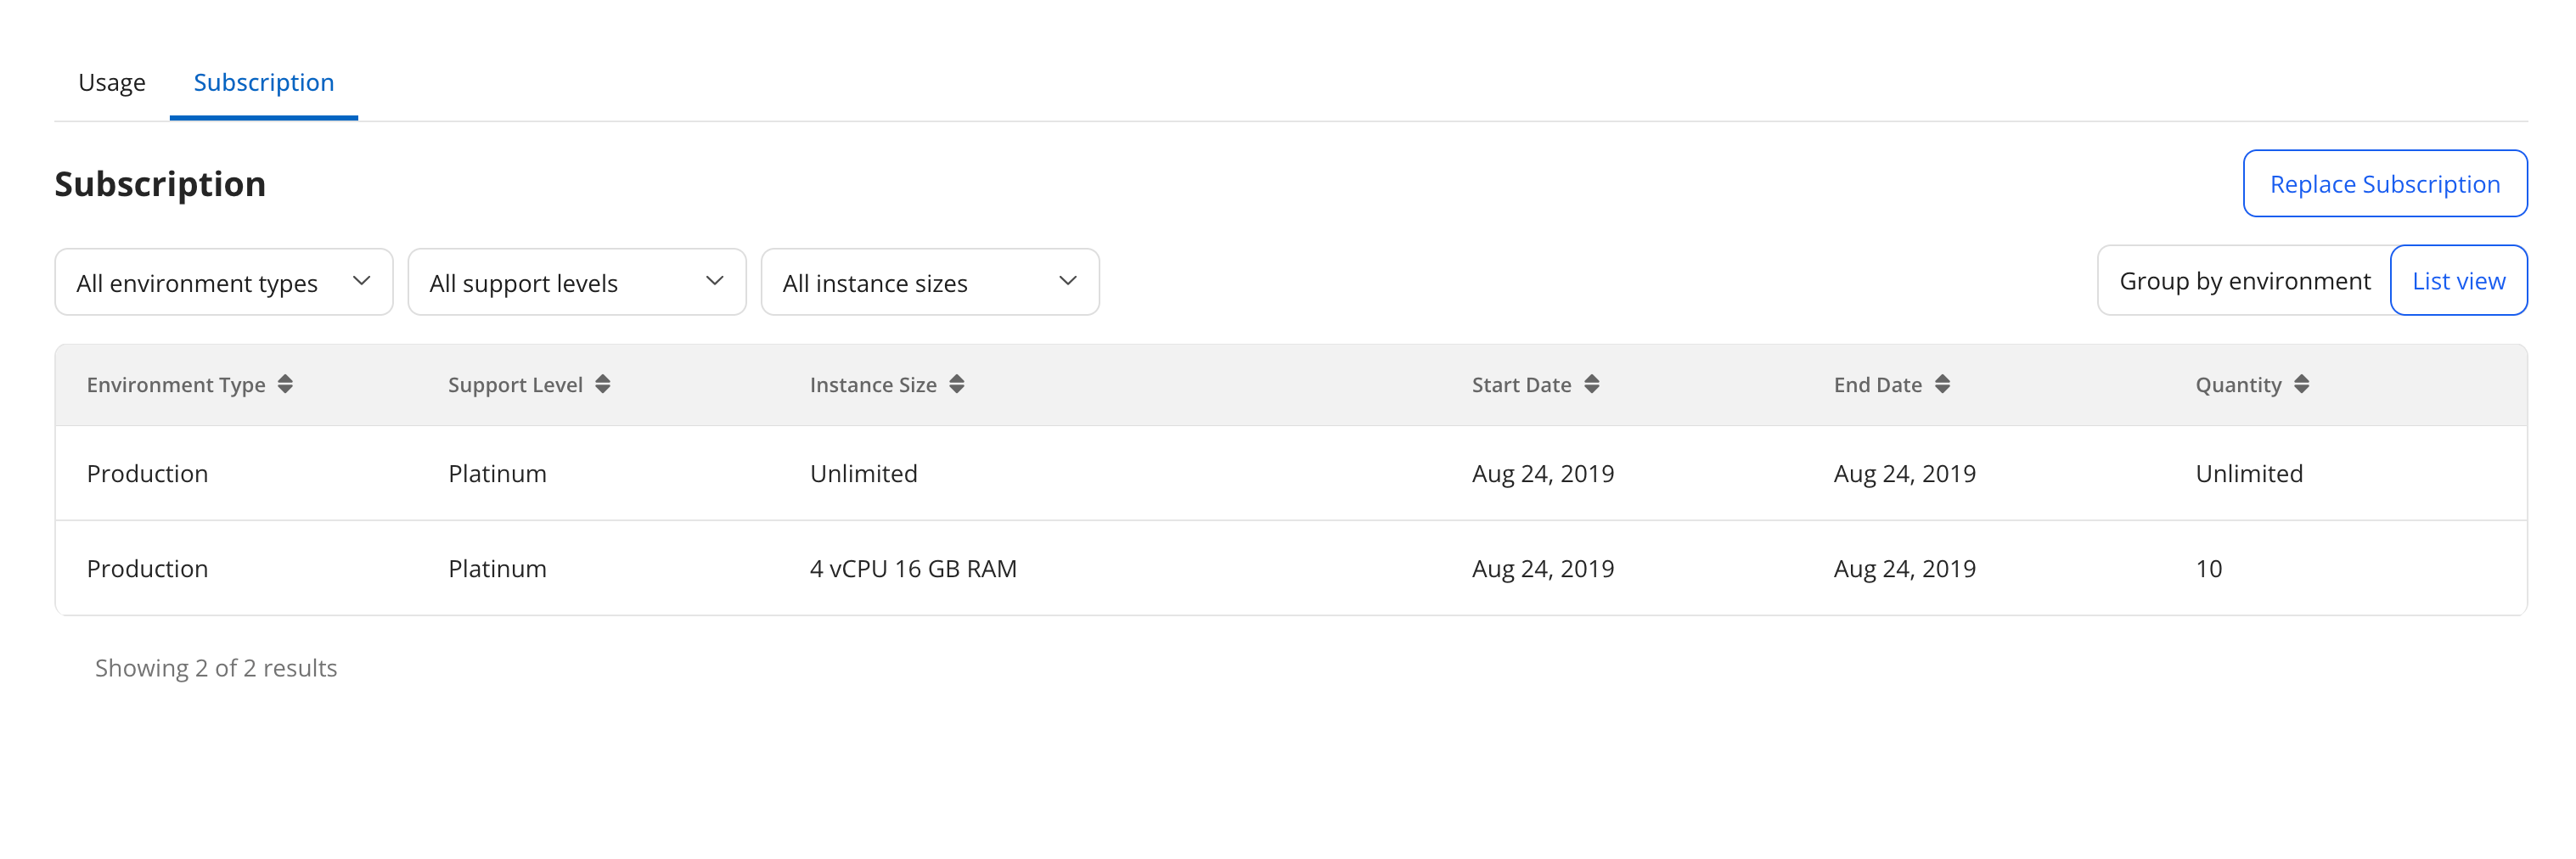
Task: Click End Date of the 4 vCPU row
Action: 1904,569
